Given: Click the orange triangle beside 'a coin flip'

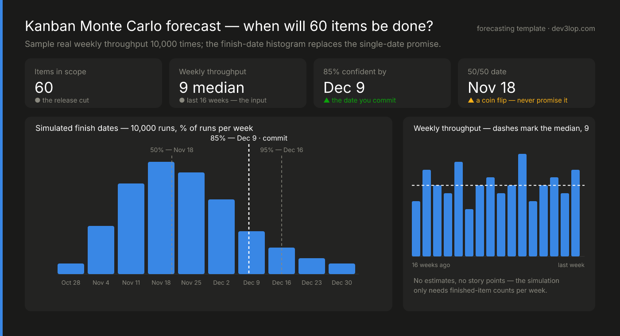Looking at the screenshot, I should (x=471, y=100).
